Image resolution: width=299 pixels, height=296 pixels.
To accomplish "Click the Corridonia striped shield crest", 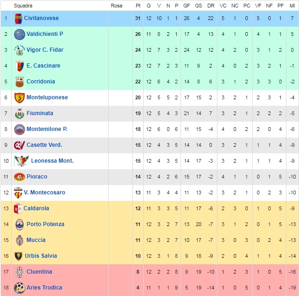I will pyautogui.click(x=20, y=82).
